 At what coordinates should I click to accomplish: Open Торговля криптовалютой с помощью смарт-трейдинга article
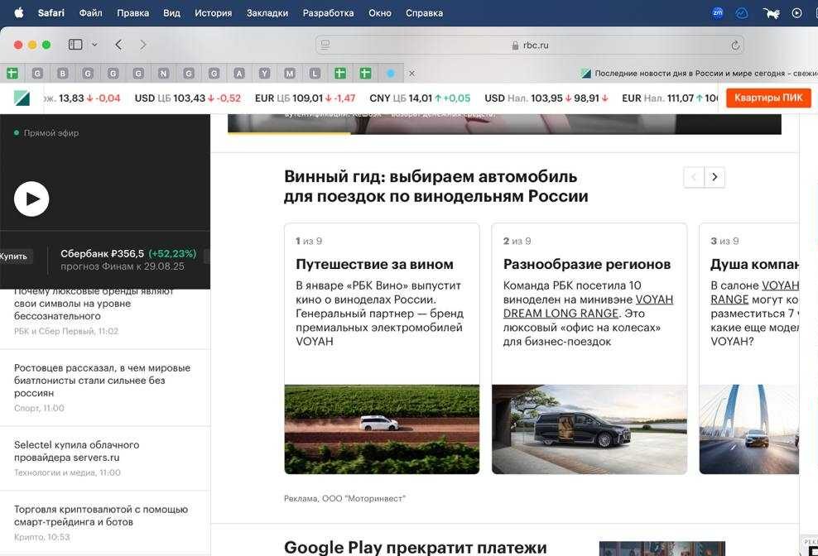click(x=101, y=515)
